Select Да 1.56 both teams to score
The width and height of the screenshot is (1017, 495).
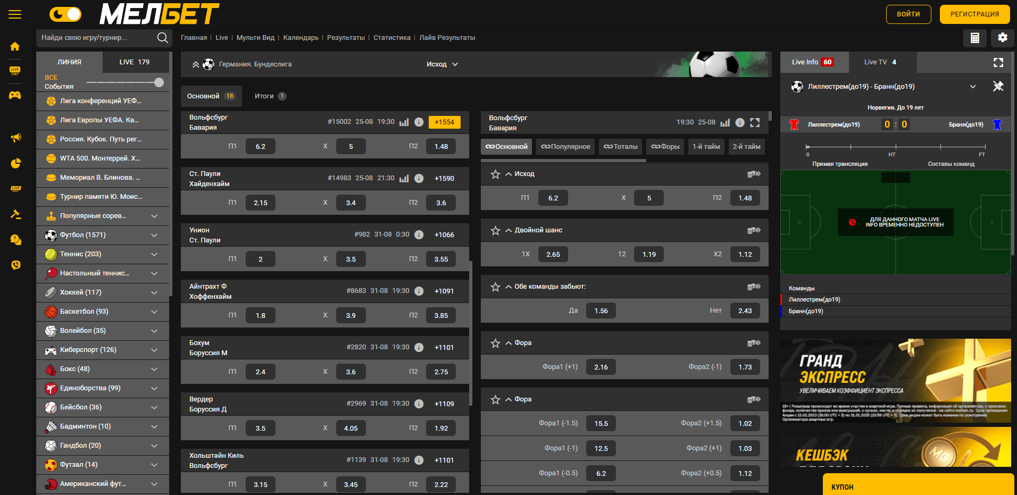point(601,311)
